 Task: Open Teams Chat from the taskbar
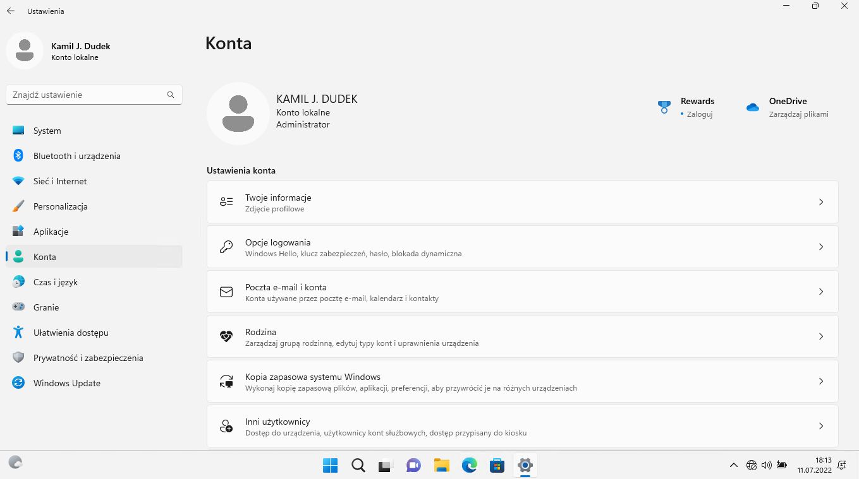pos(413,465)
